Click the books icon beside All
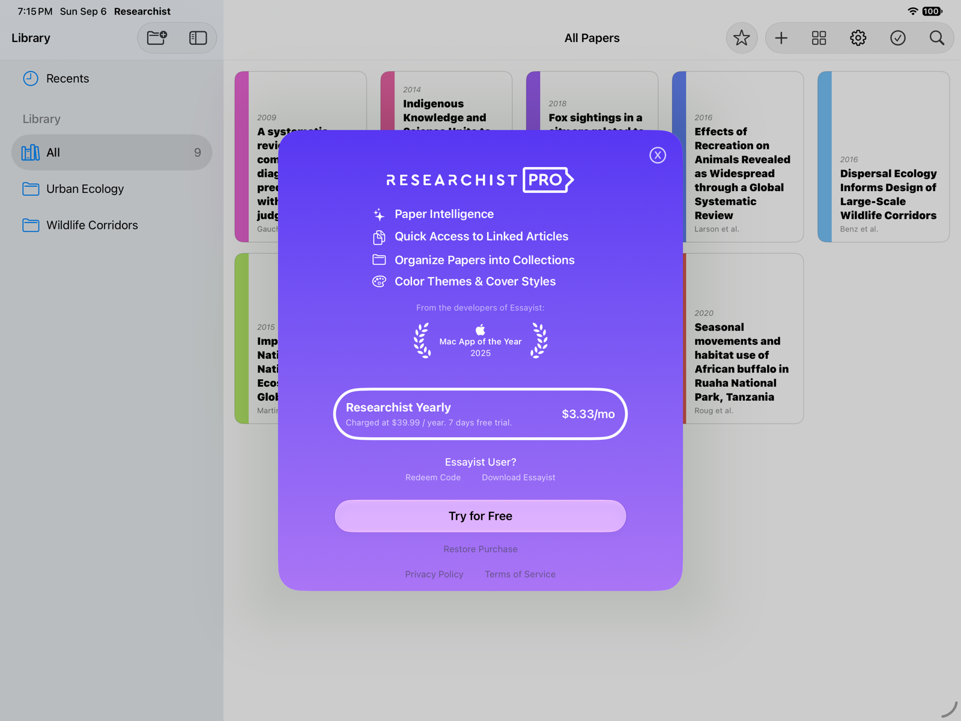The width and height of the screenshot is (961, 721). coord(31,153)
